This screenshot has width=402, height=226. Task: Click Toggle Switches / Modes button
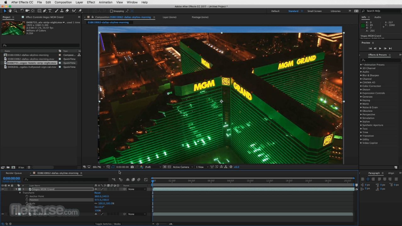point(108,224)
